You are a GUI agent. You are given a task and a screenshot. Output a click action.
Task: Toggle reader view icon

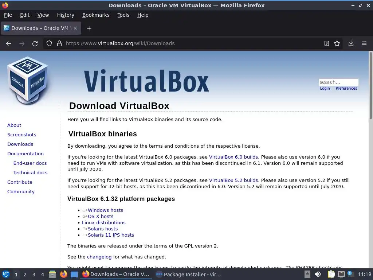click(327, 43)
